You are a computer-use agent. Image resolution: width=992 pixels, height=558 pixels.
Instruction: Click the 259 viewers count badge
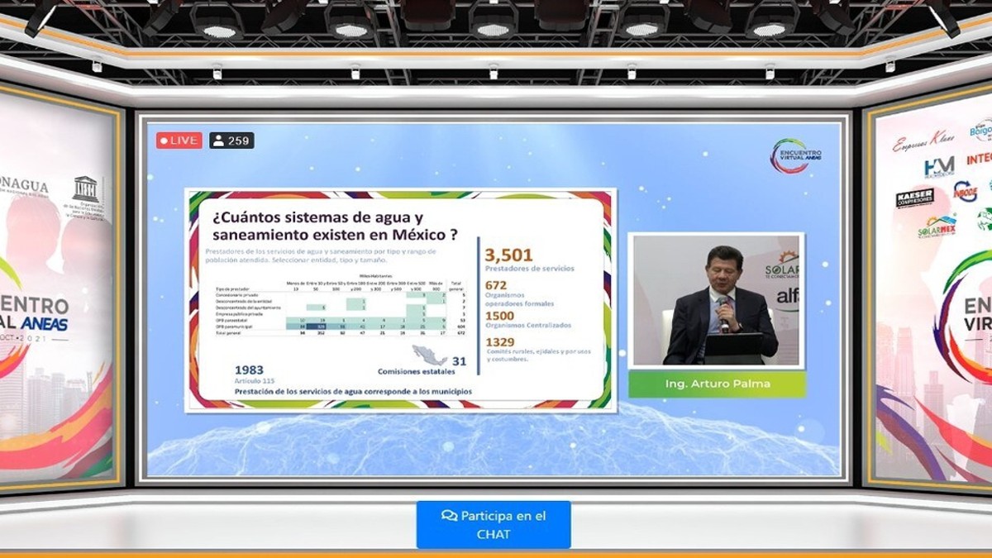coord(231,141)
